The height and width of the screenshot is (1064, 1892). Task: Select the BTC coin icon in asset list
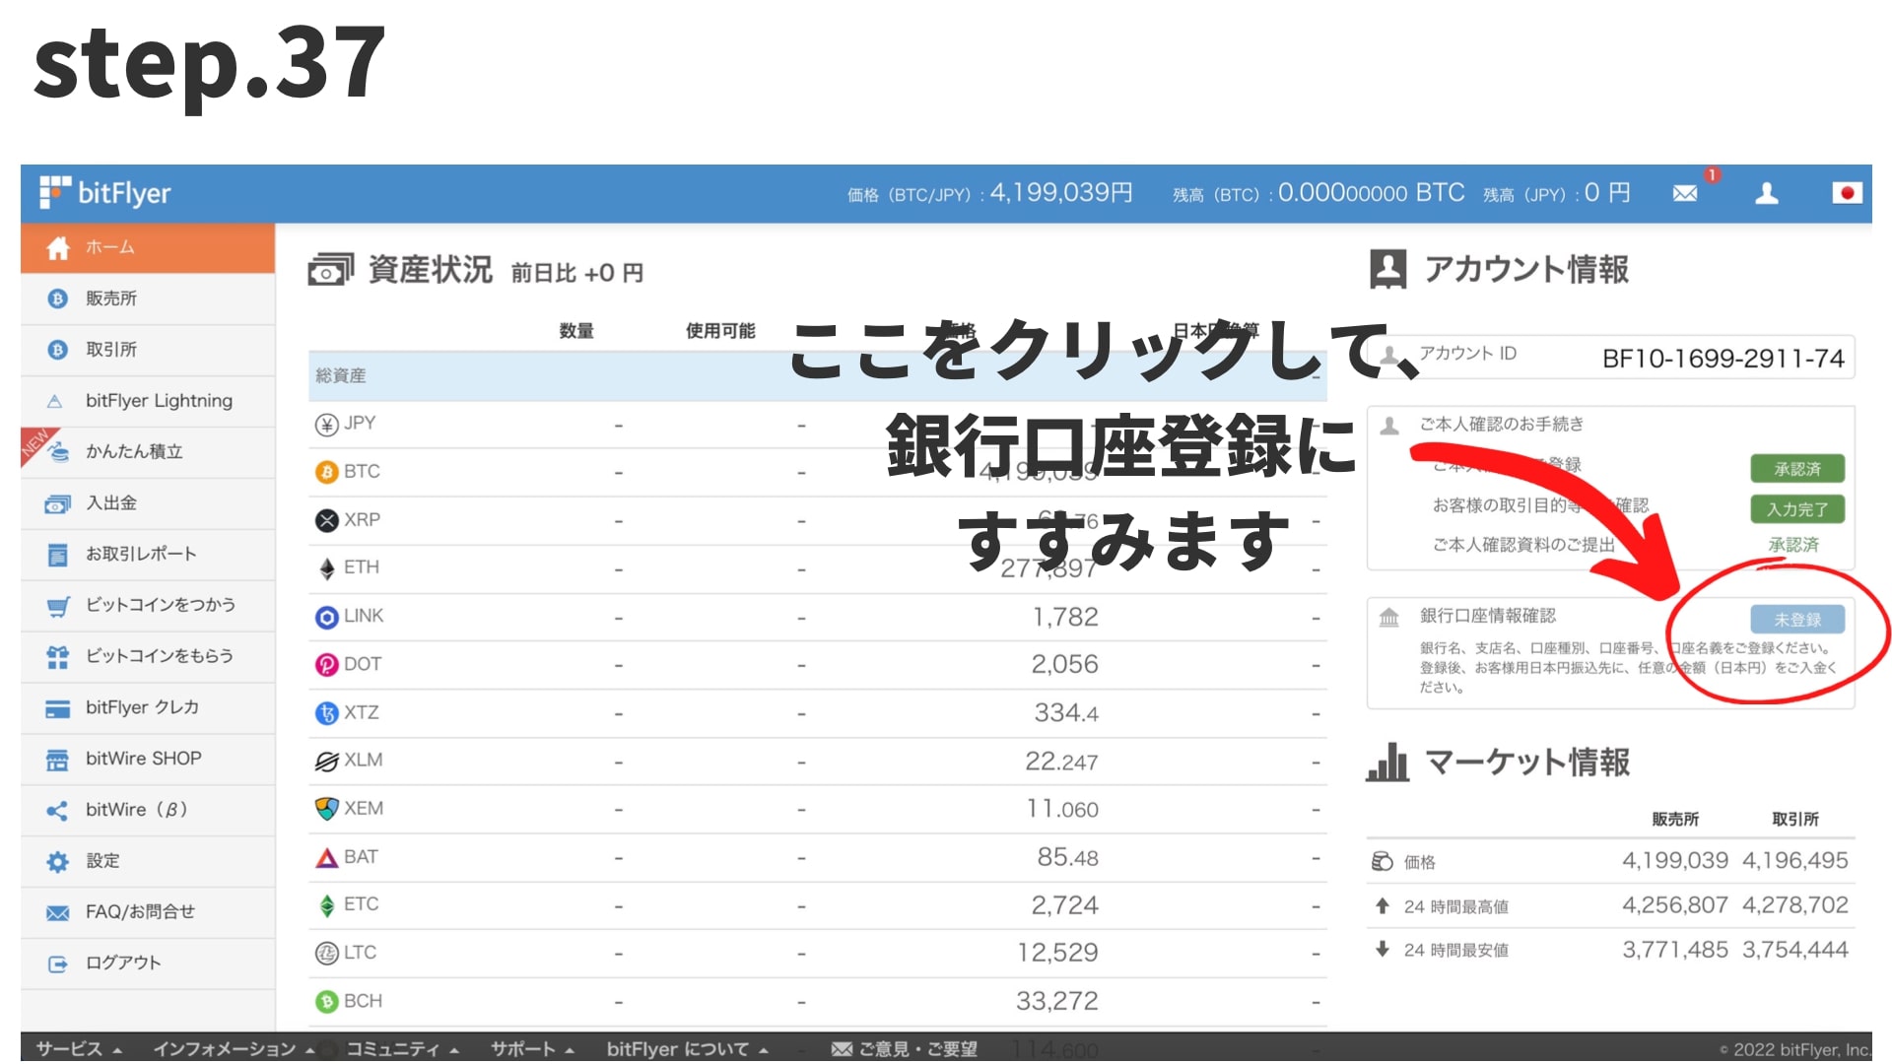(x=325, y=471)
